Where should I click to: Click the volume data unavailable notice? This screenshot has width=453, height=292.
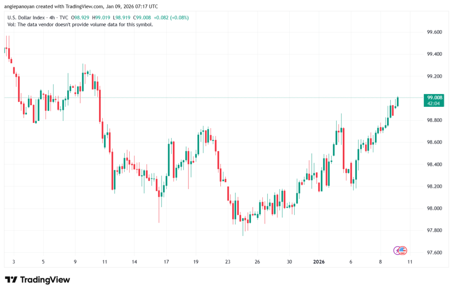click(x=81, y=25)
